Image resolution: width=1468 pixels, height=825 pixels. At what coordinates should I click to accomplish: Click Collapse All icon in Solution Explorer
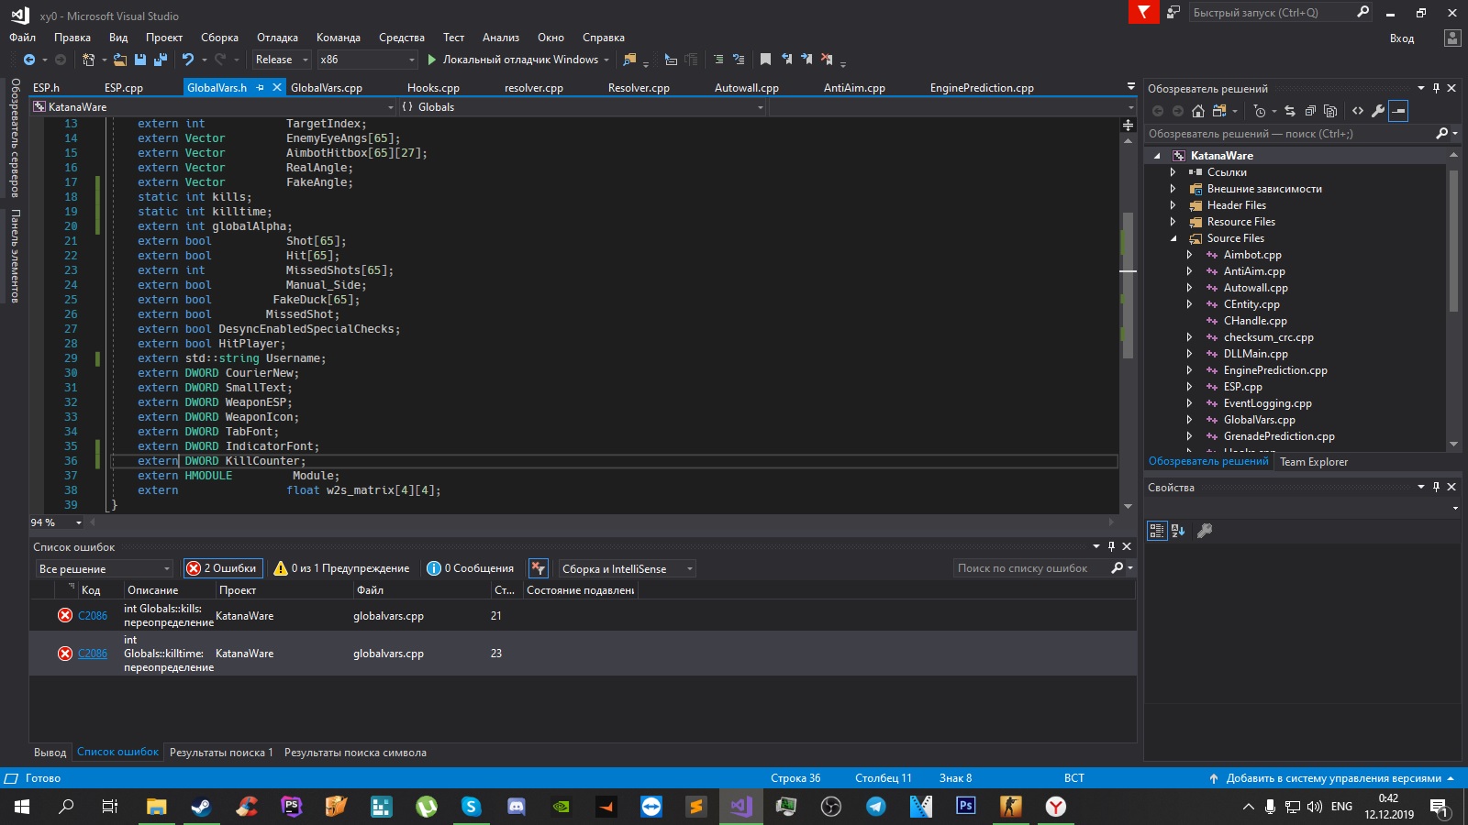click(1310, 111)
